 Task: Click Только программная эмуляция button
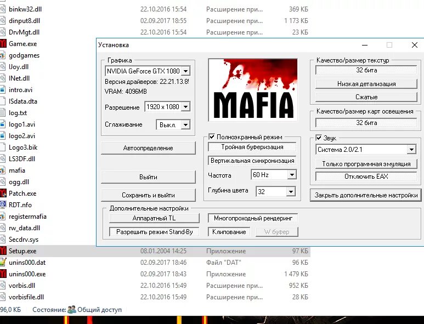pyautogui.click(x=366, y=164)
